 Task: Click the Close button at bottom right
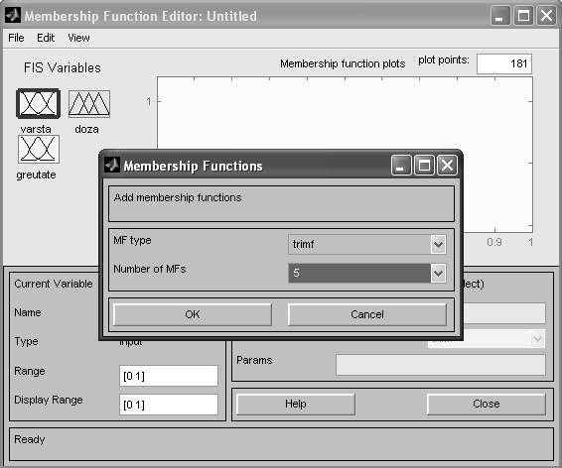coord(486,404)
